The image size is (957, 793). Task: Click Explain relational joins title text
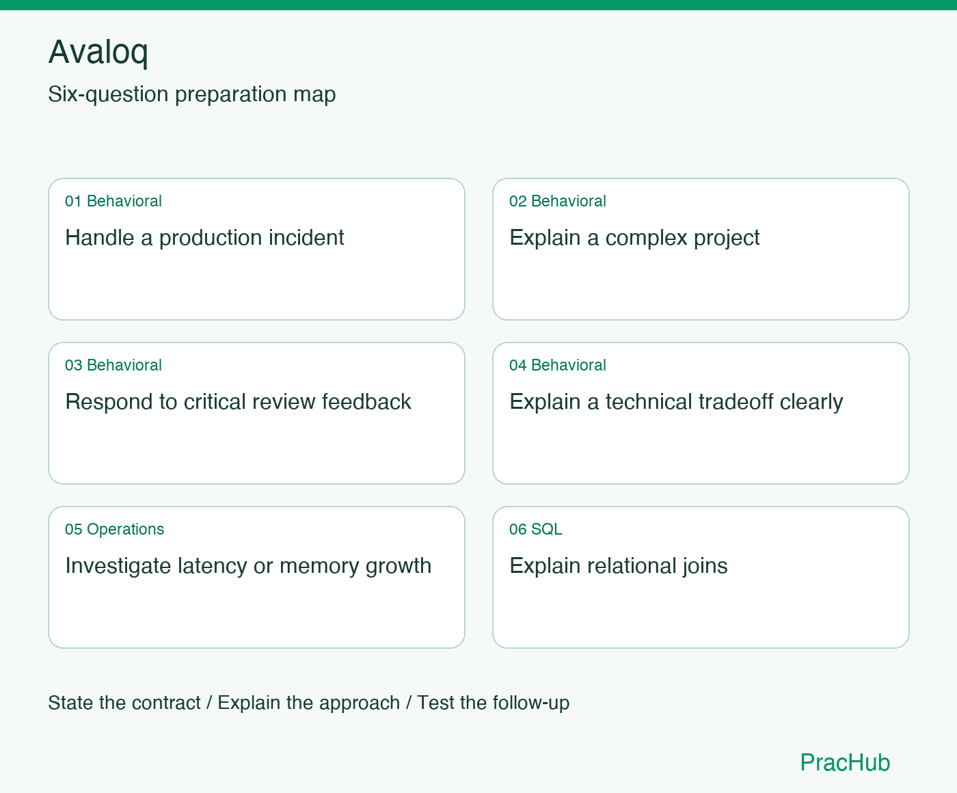(619, 566)
